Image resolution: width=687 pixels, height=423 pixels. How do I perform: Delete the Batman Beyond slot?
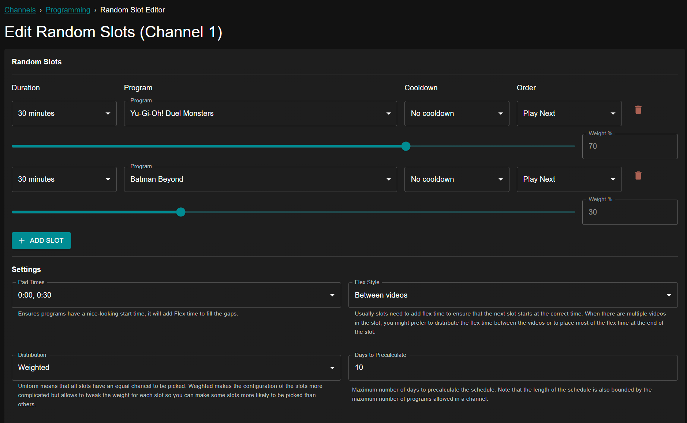point(638,175)
